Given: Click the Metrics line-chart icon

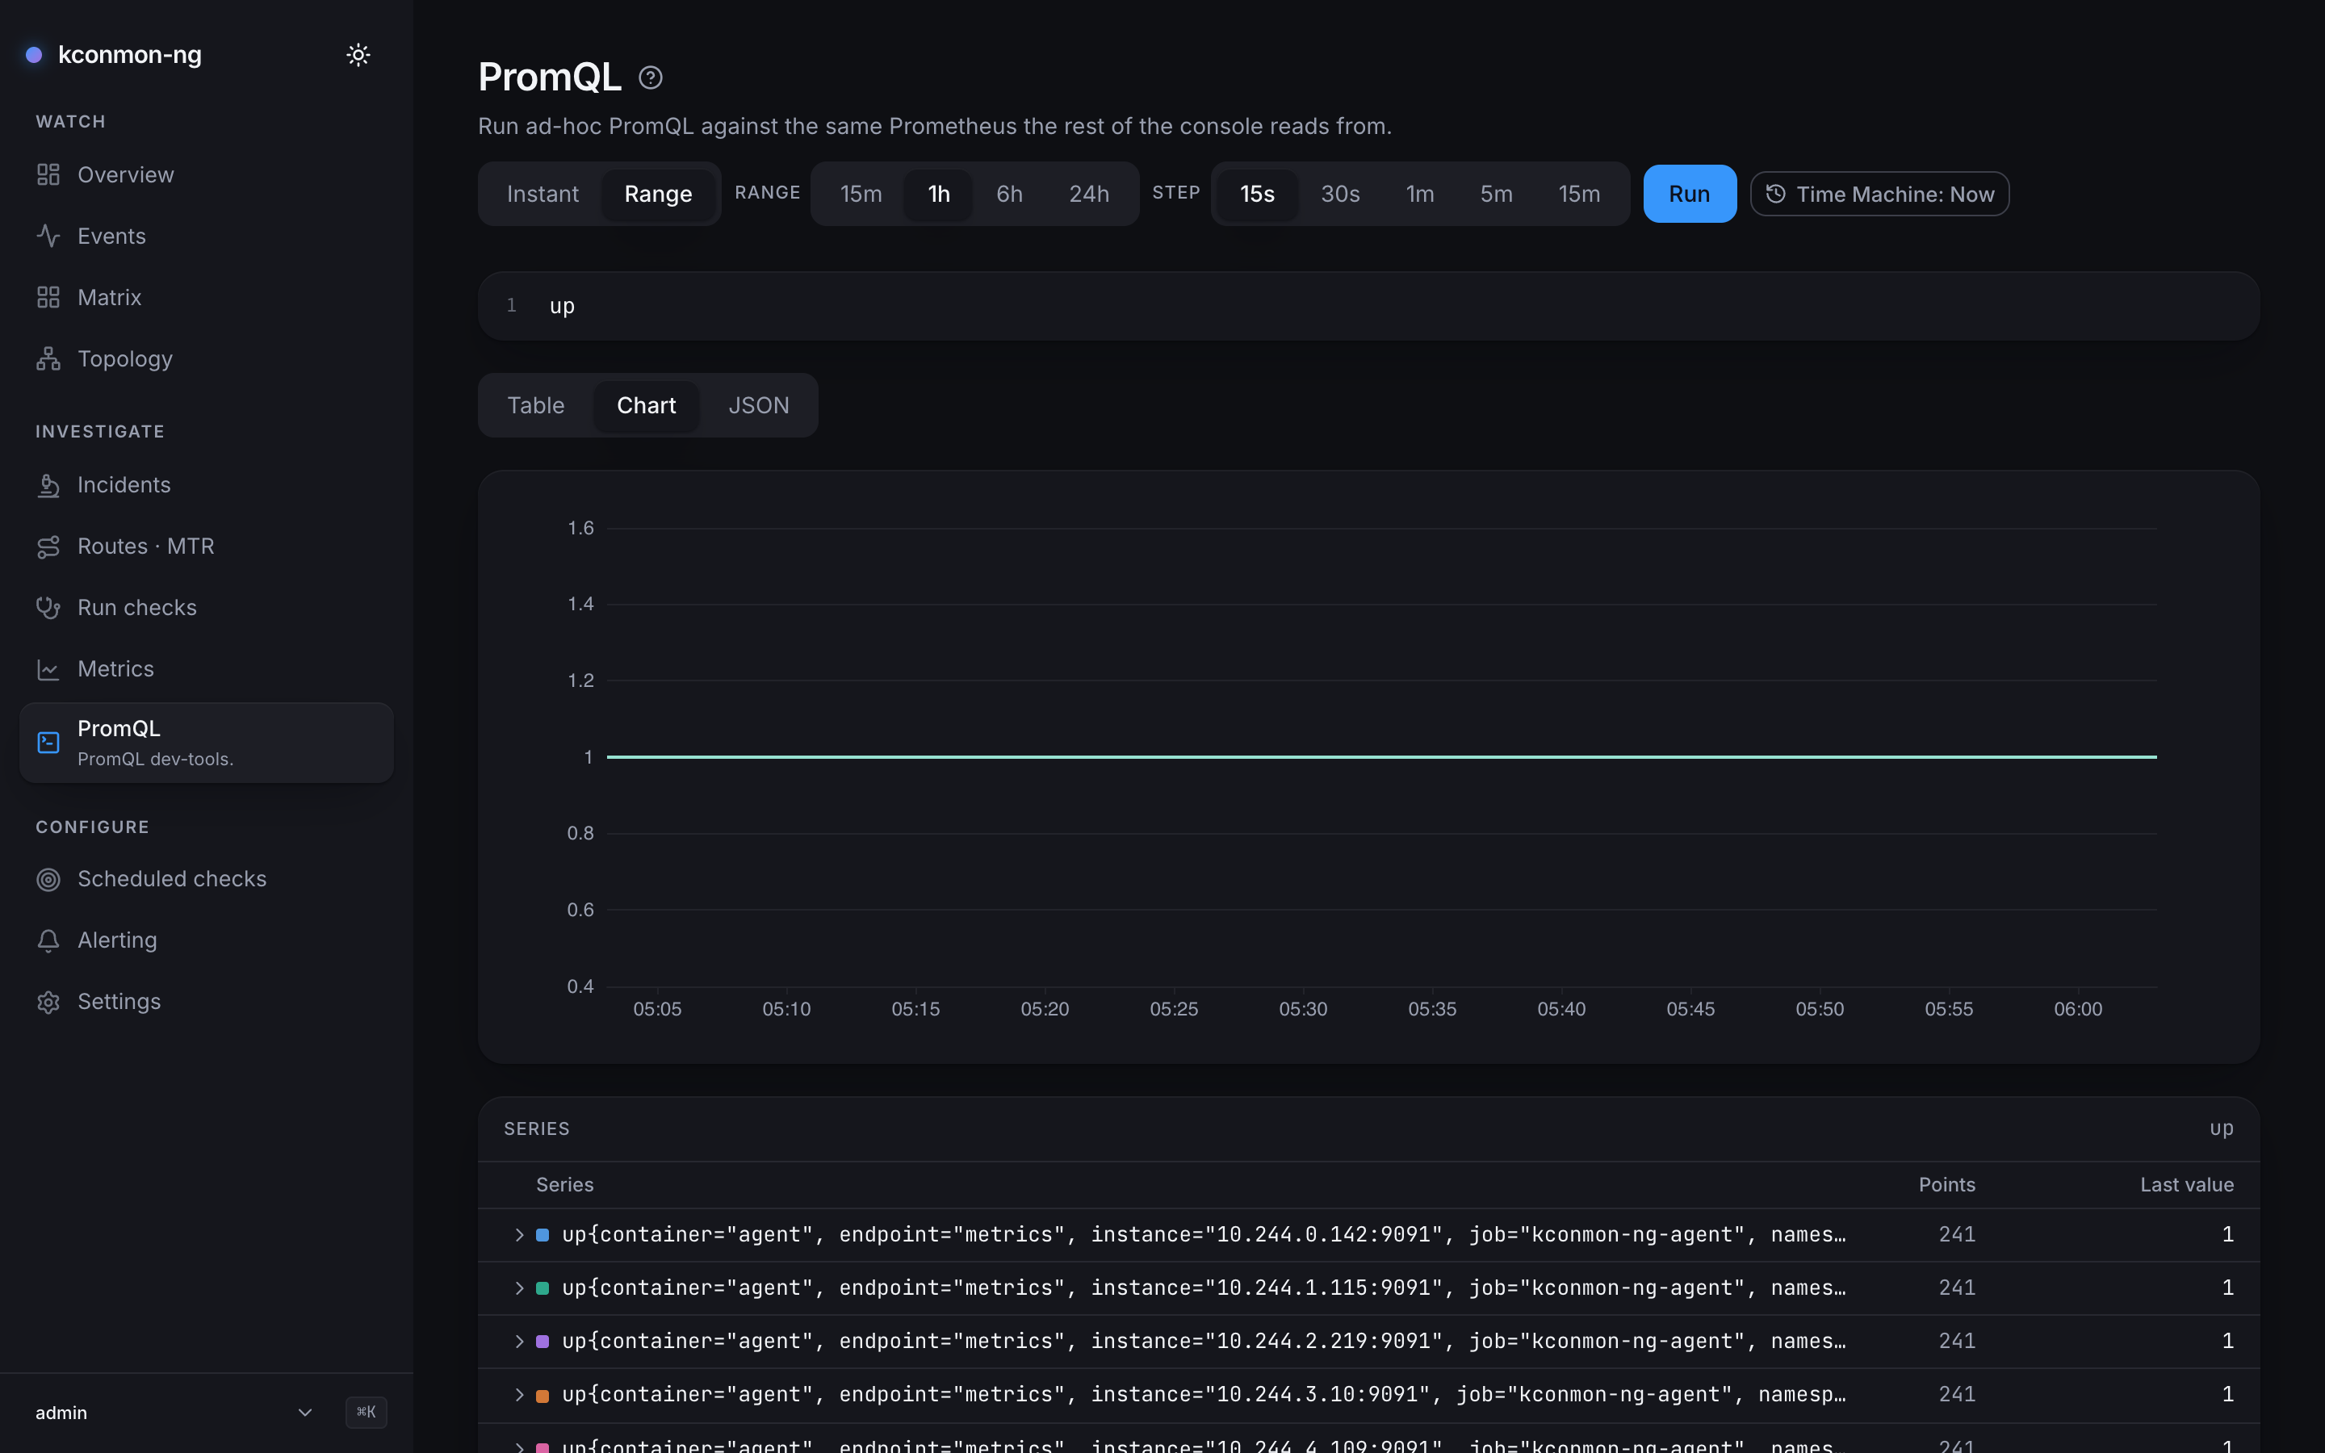Looking at the screenshot, I should point(48,670).
